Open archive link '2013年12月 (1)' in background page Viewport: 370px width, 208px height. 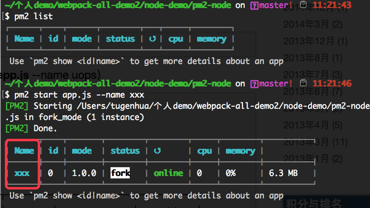pyautogui.click(x=315, y=41)
